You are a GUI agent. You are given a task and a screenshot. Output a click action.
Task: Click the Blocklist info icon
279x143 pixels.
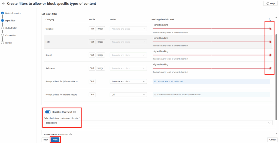(x=74, y=112)
